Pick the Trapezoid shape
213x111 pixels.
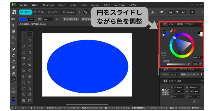pos(30,46)
